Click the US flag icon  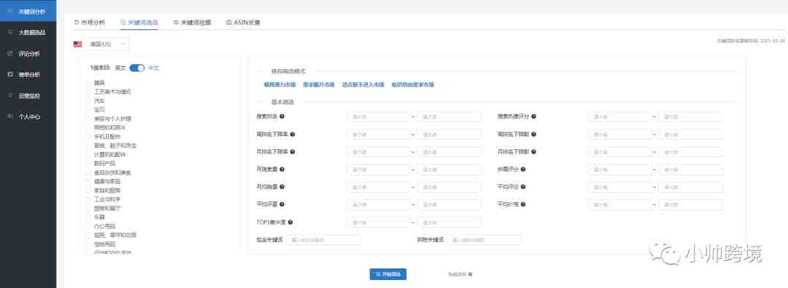click(x=77, y=44)
